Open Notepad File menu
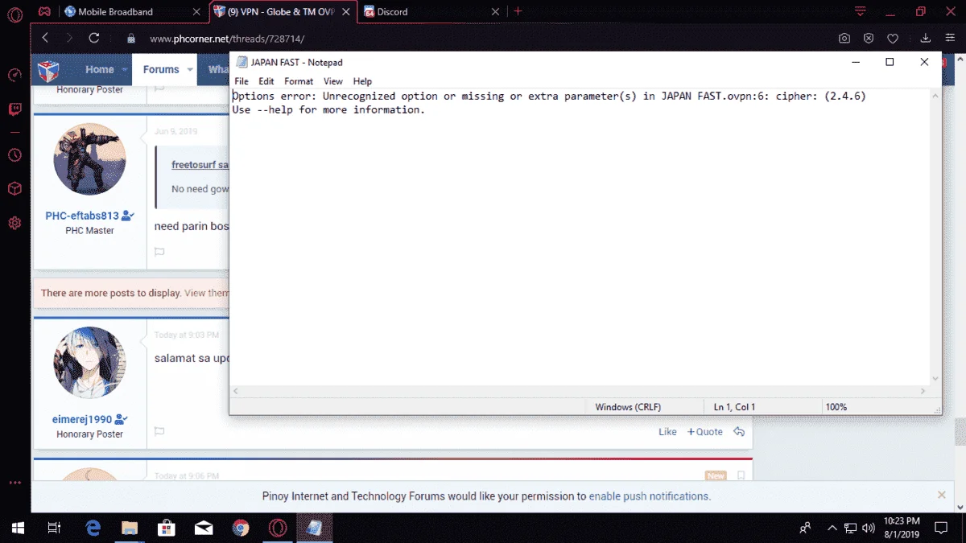966x543 pixels. point(242,81)
